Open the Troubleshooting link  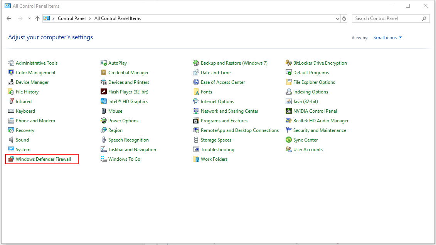click(217, 150)
